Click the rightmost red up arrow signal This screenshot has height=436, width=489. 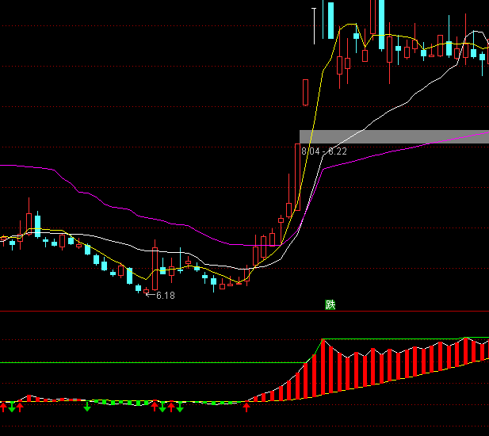(x=246, y=407)
